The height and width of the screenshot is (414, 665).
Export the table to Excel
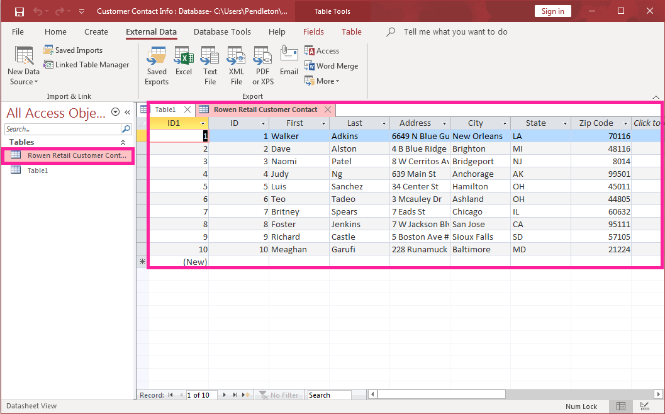pos(184,65)
